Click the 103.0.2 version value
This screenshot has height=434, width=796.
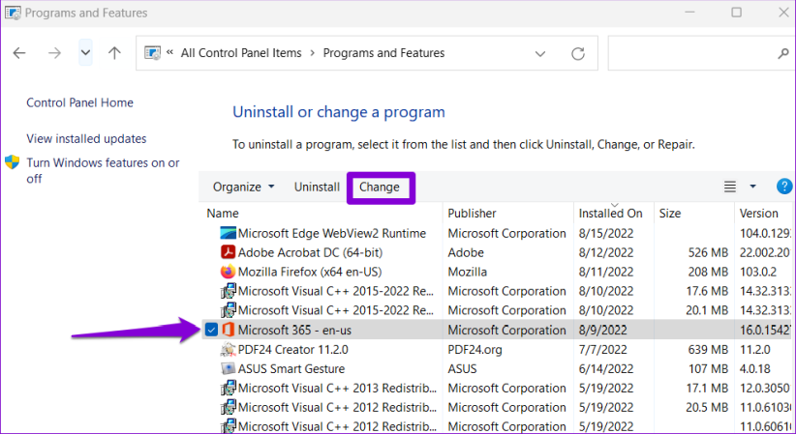(x=758, y=272)
